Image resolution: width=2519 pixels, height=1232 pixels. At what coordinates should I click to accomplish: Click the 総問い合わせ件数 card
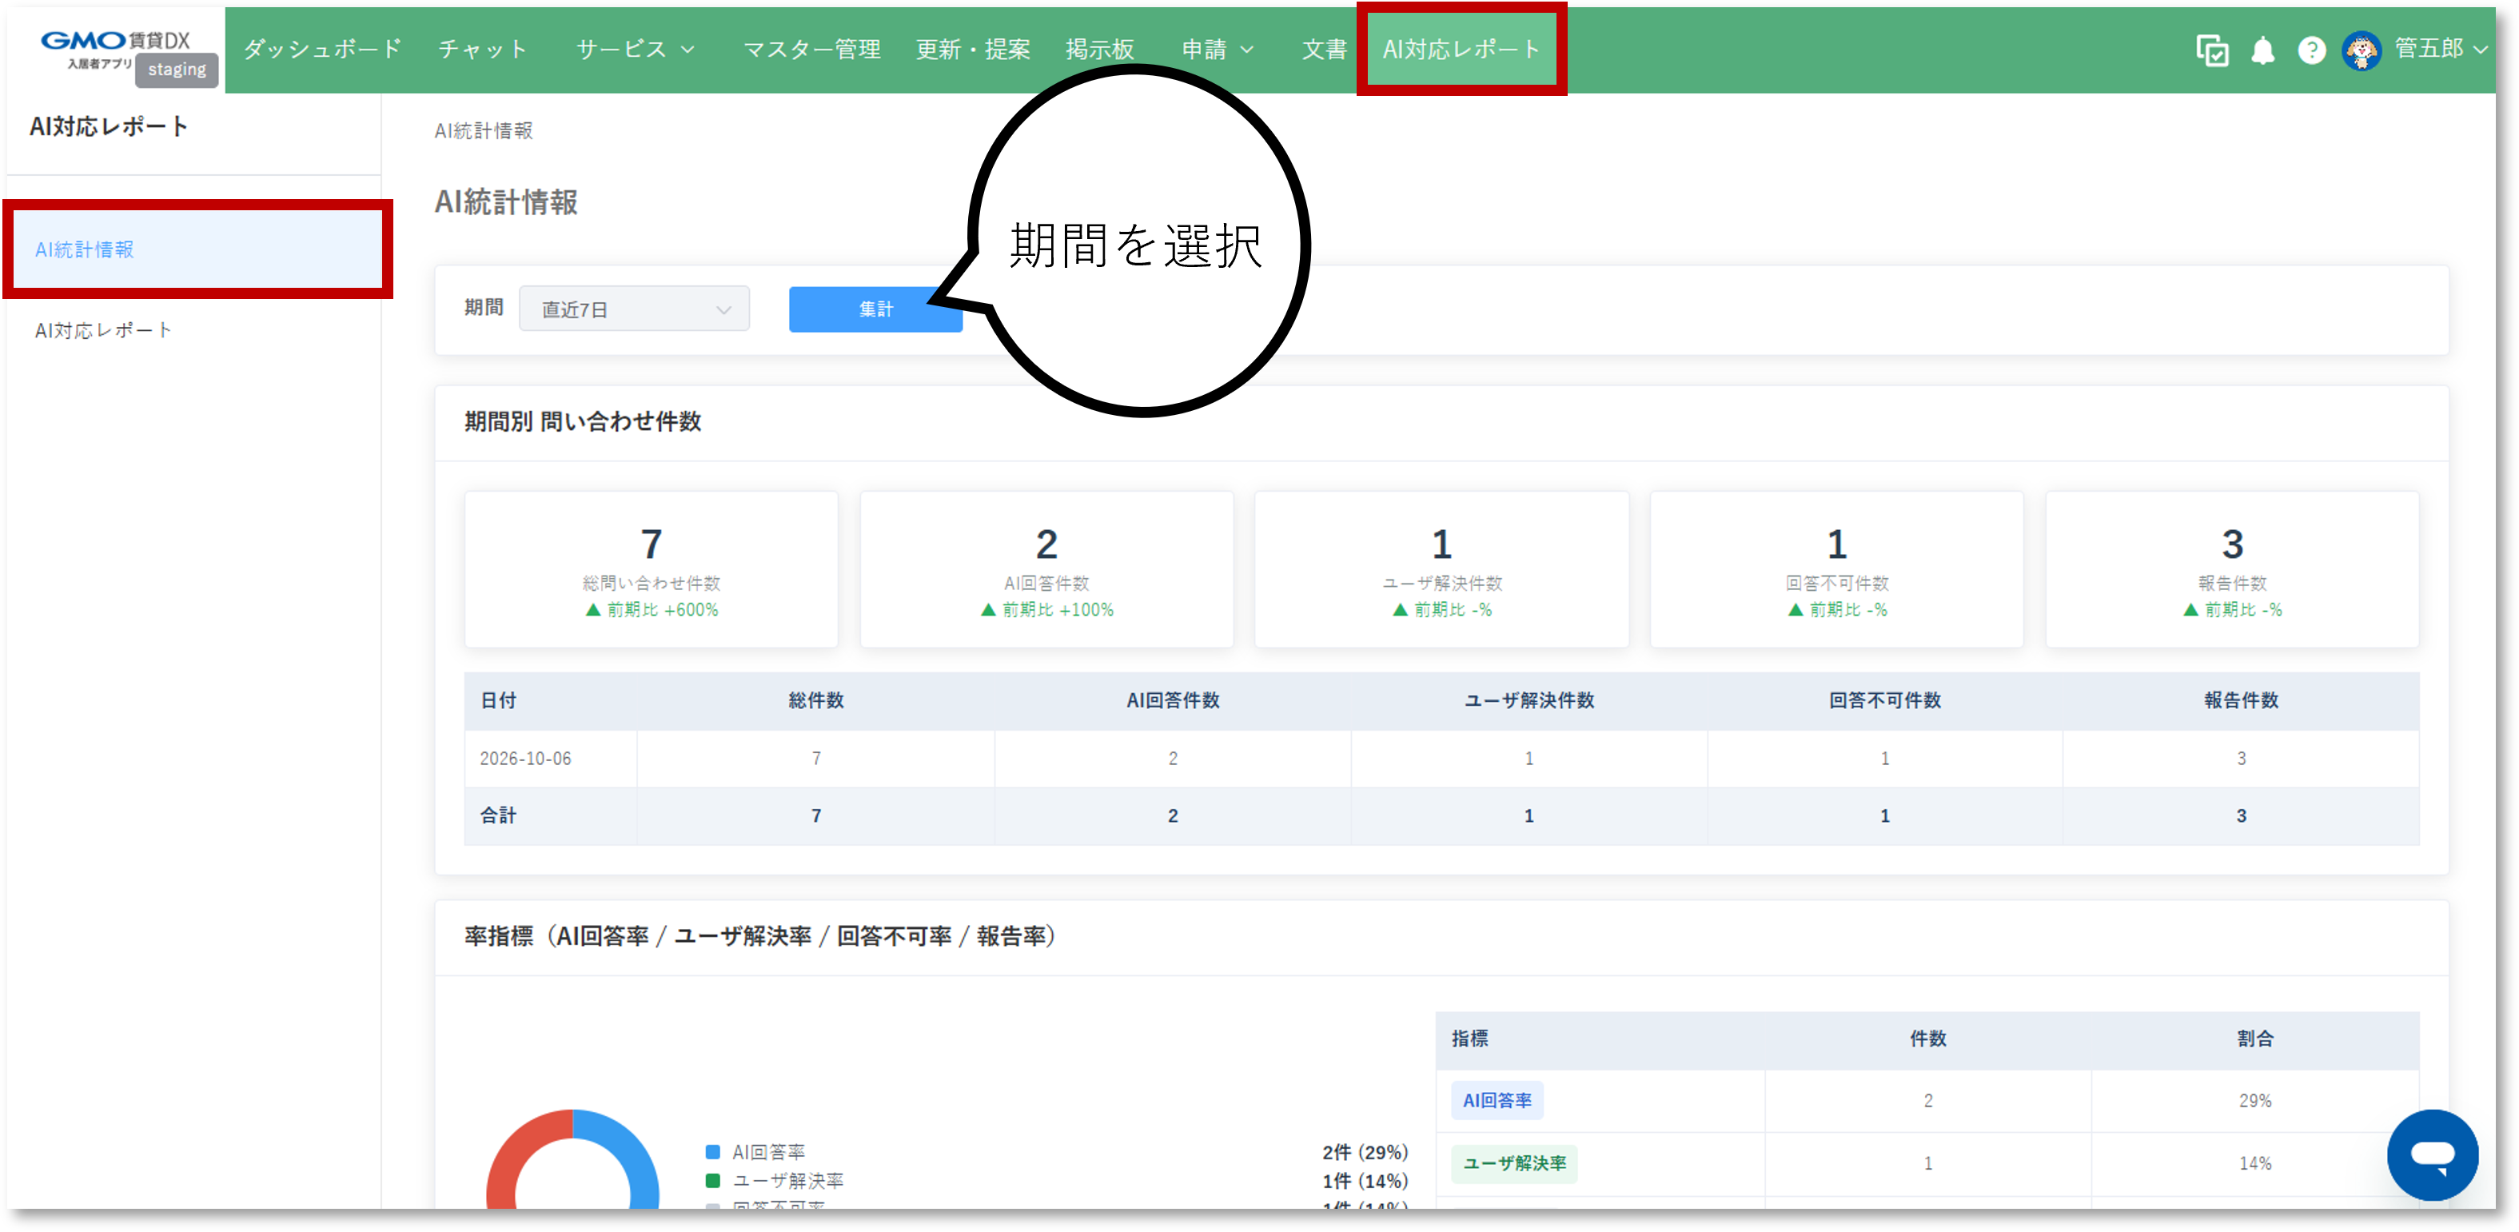pyautogui.click(x=652, y=569)
